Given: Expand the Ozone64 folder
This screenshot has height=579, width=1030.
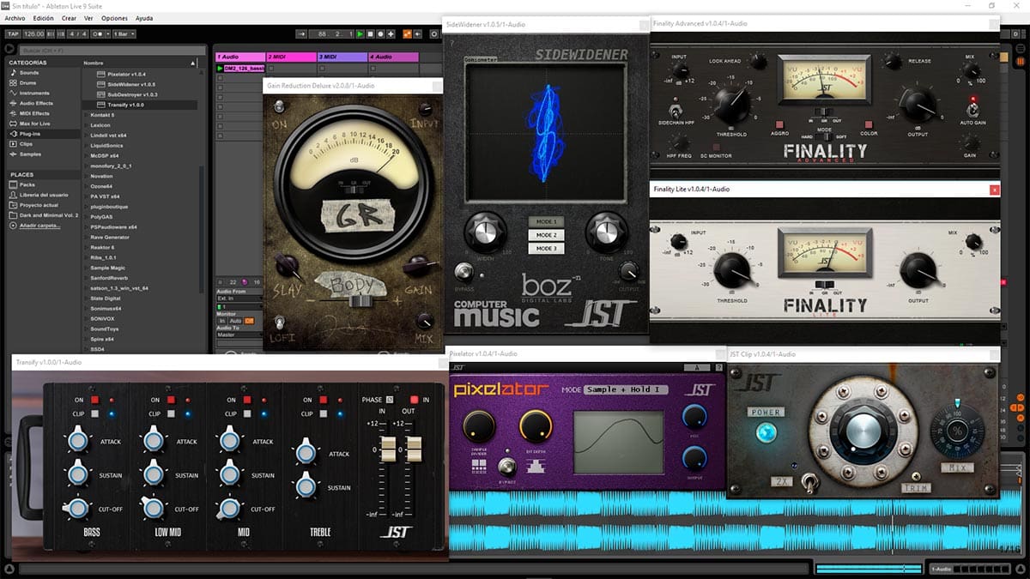Looking at the screenshot, I should click(x=101, y=186).
